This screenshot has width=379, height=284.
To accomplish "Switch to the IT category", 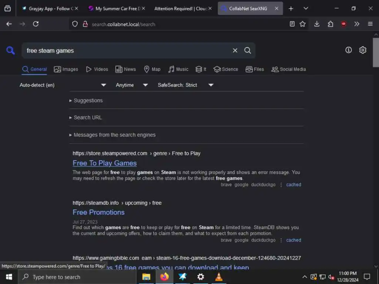I will tap(201, 69).
